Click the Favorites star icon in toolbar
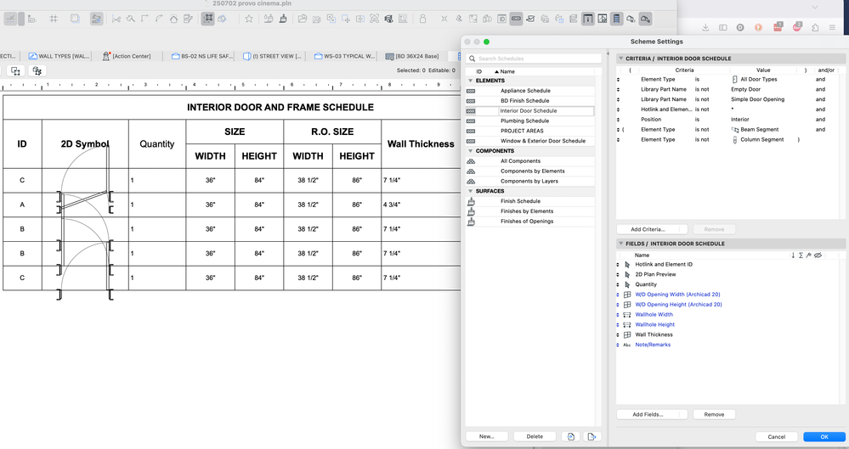The width and height of the screenshot is (849, 449). (249, 19)
